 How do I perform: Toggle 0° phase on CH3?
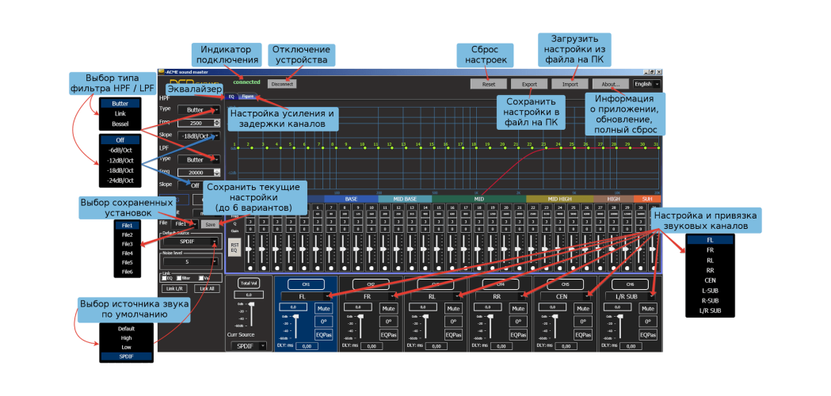tap(453, 322)
